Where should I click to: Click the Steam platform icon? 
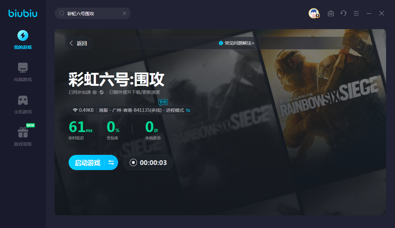tap(101, 92)
